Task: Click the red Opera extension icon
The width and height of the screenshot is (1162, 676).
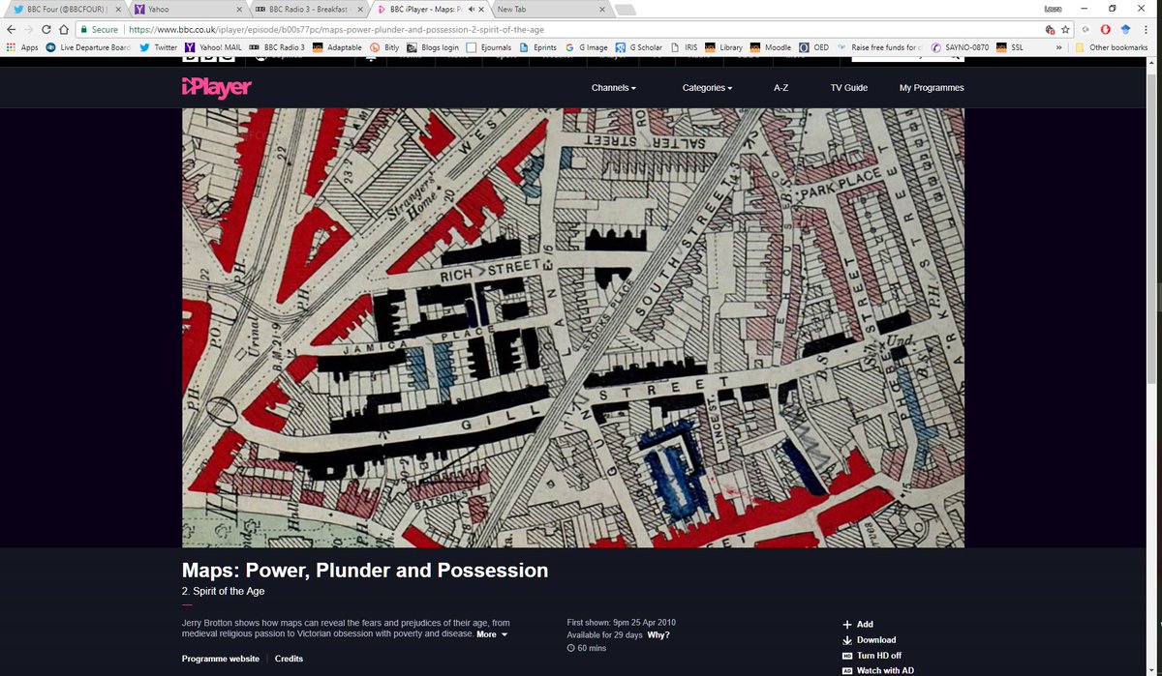Action: click(x=1105, y=30)
